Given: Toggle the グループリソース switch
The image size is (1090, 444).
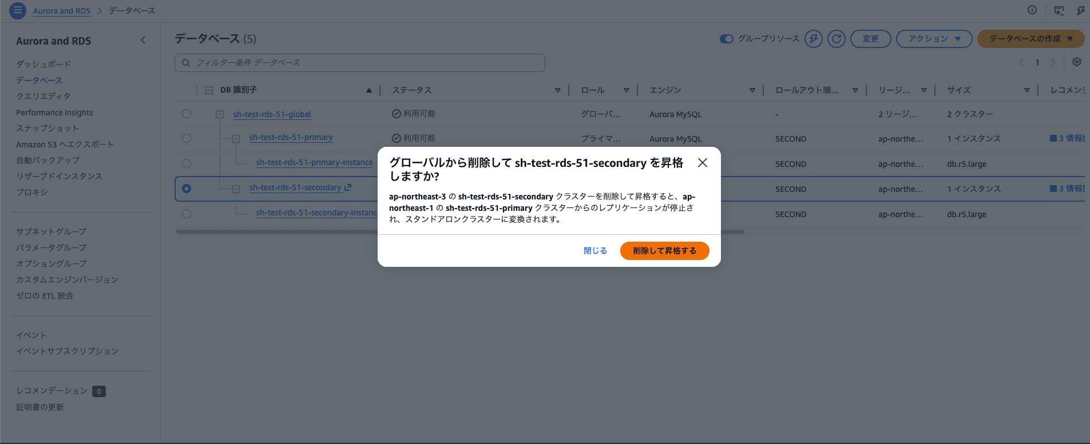Looking at the screenshot, I should pyautogui.click(x=727, y=39).
